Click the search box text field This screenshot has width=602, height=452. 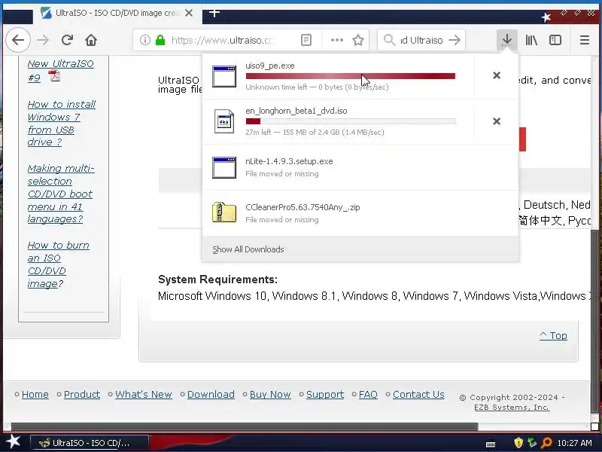tap(421, 40)
